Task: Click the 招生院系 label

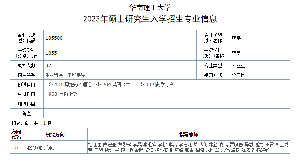Action: click(27, 75)
